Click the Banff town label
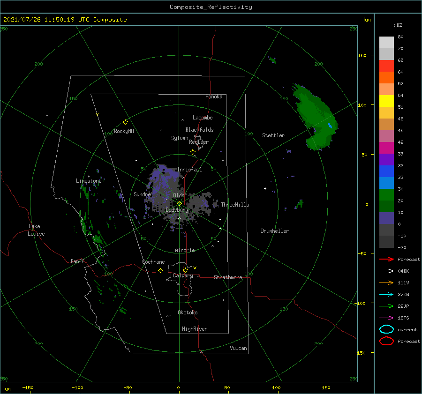 [x=77, y=261]
